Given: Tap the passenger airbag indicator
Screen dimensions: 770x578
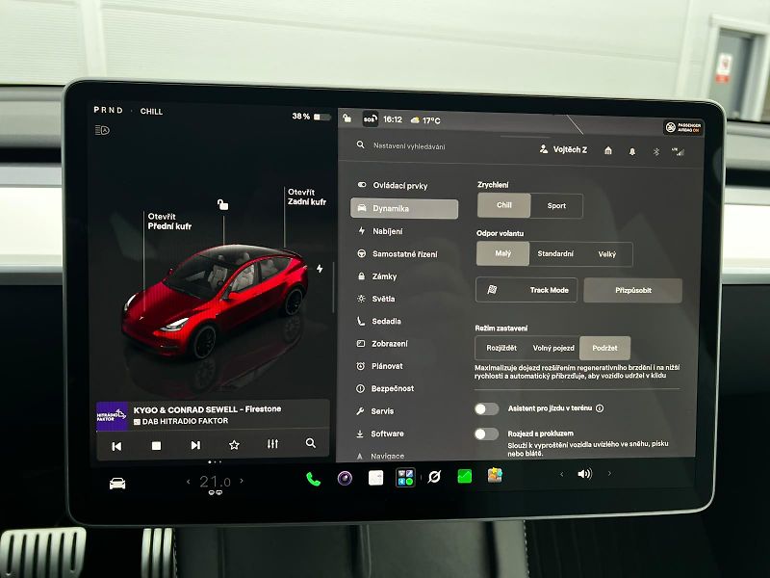Looking at the screenshot, I should (683, 128).
